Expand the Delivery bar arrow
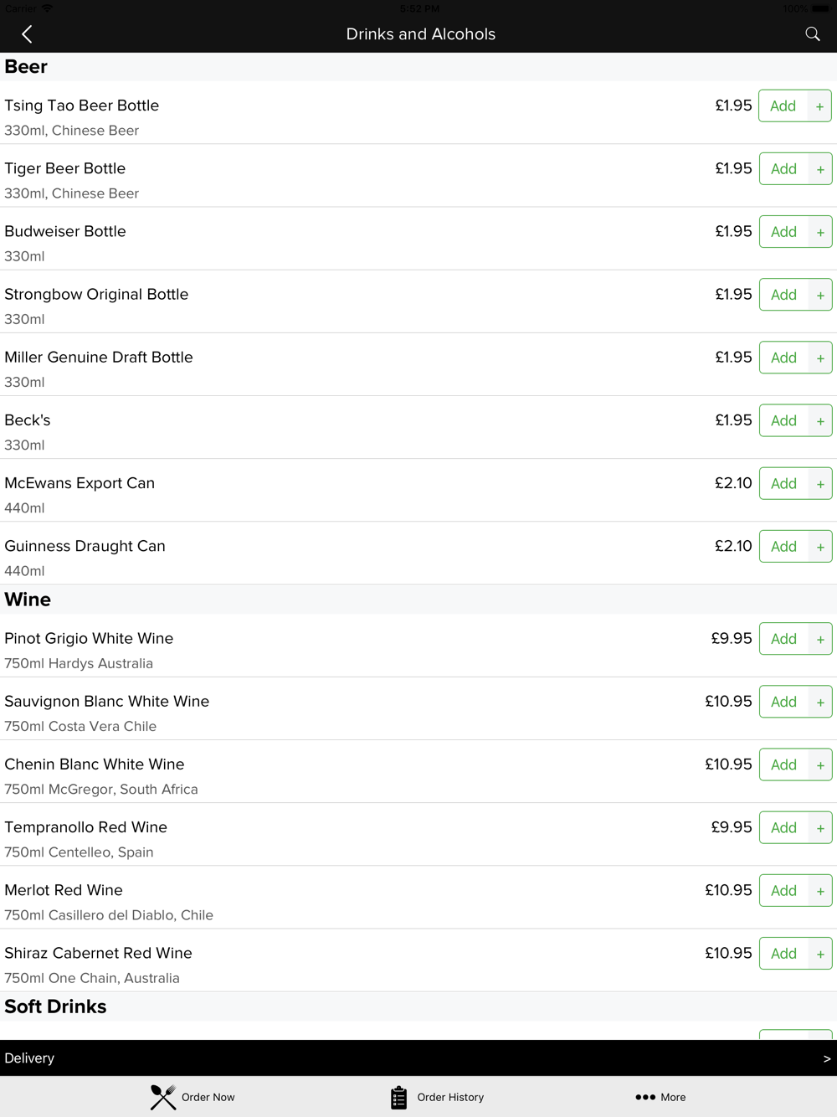 pyautogui.click(x=827, y=1058)
